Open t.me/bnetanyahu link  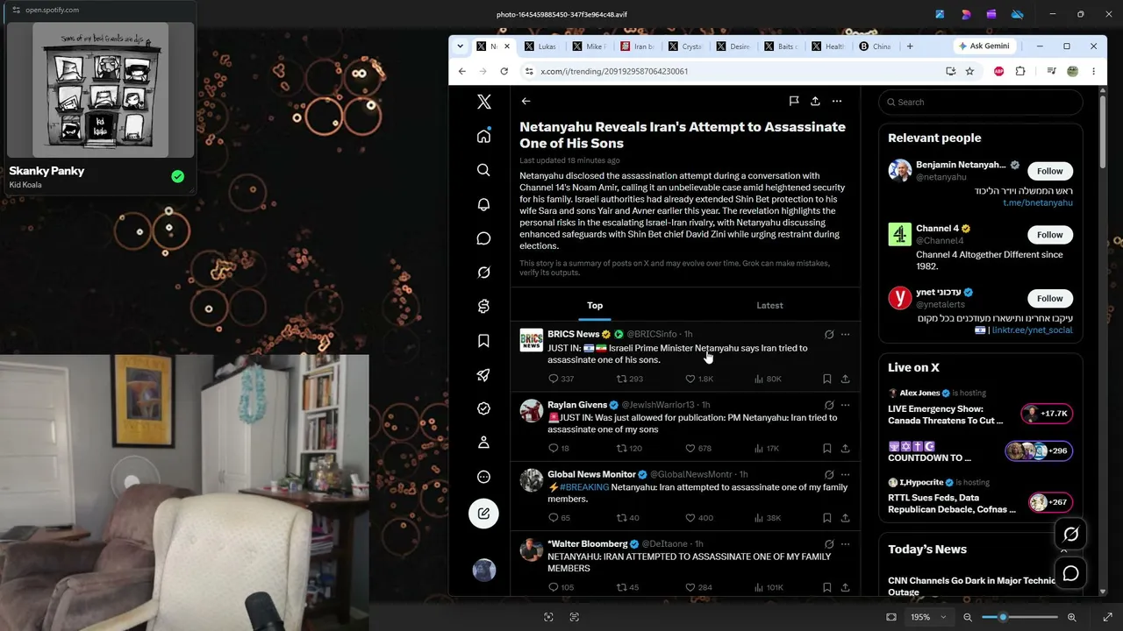(x=1038, y=202)
